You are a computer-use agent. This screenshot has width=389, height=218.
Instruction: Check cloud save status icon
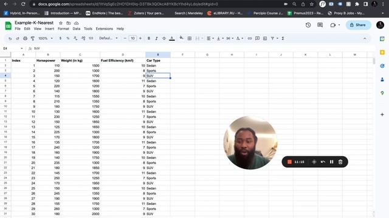pos(76,23)
